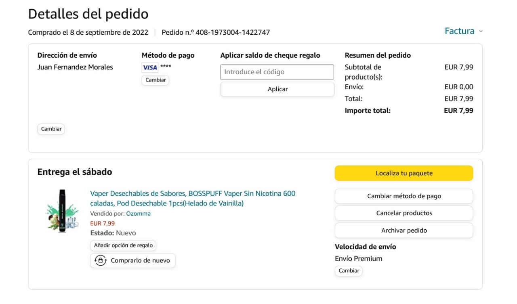
Task: Click the VISA card icon
Action: coord(150,67)
